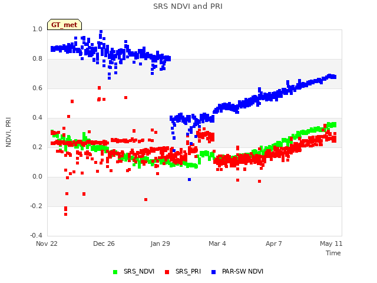377x283 pixels.
Task: Click the highest blue point near 1.0
Action: 101,31
